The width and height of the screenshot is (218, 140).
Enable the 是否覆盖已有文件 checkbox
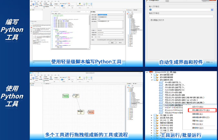[x=150, y=20]
